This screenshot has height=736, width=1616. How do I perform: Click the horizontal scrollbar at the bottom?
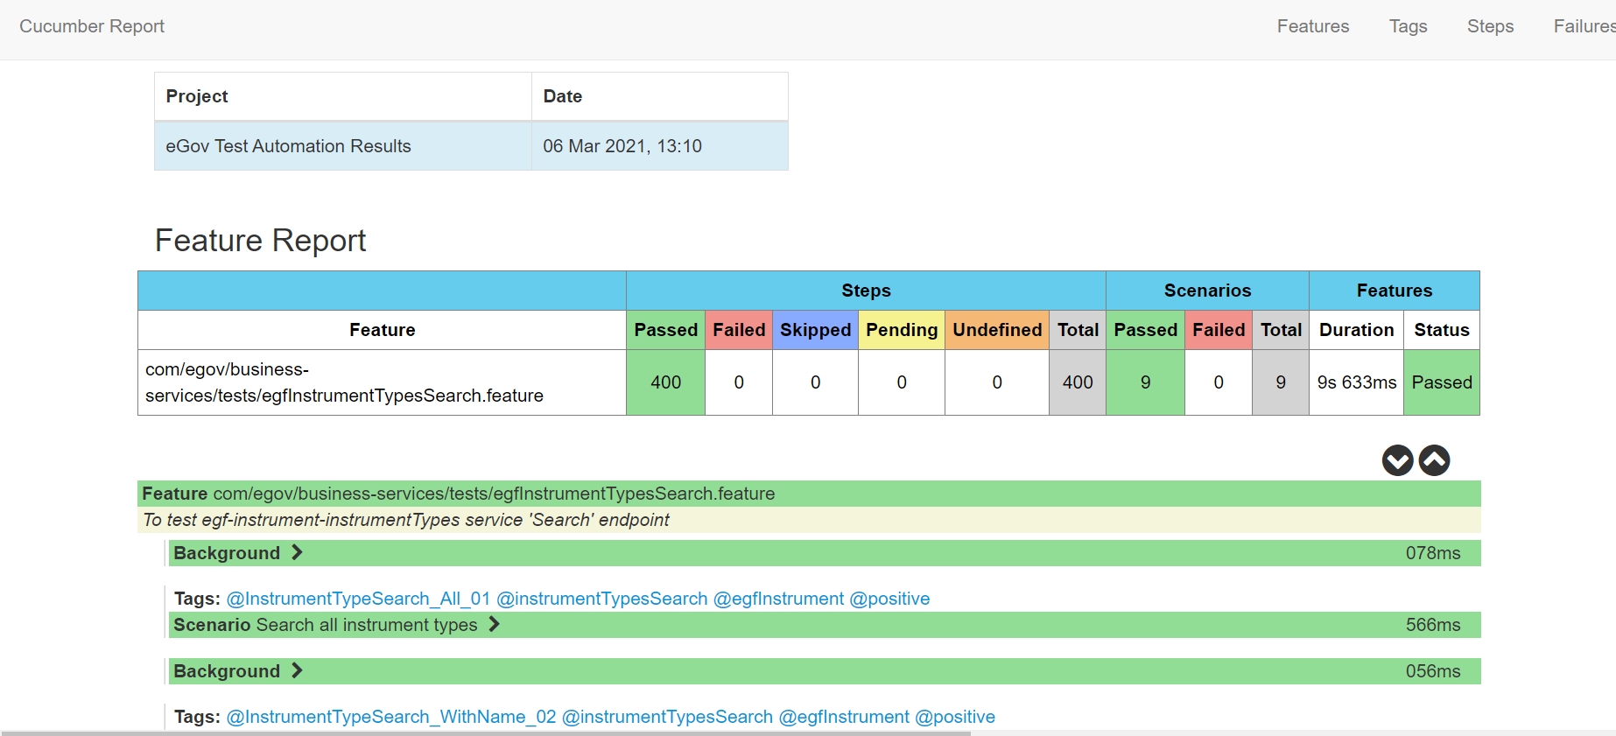[x=486, y=732]
